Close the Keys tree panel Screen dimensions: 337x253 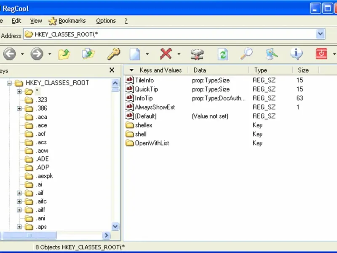(x=112, y=70)
